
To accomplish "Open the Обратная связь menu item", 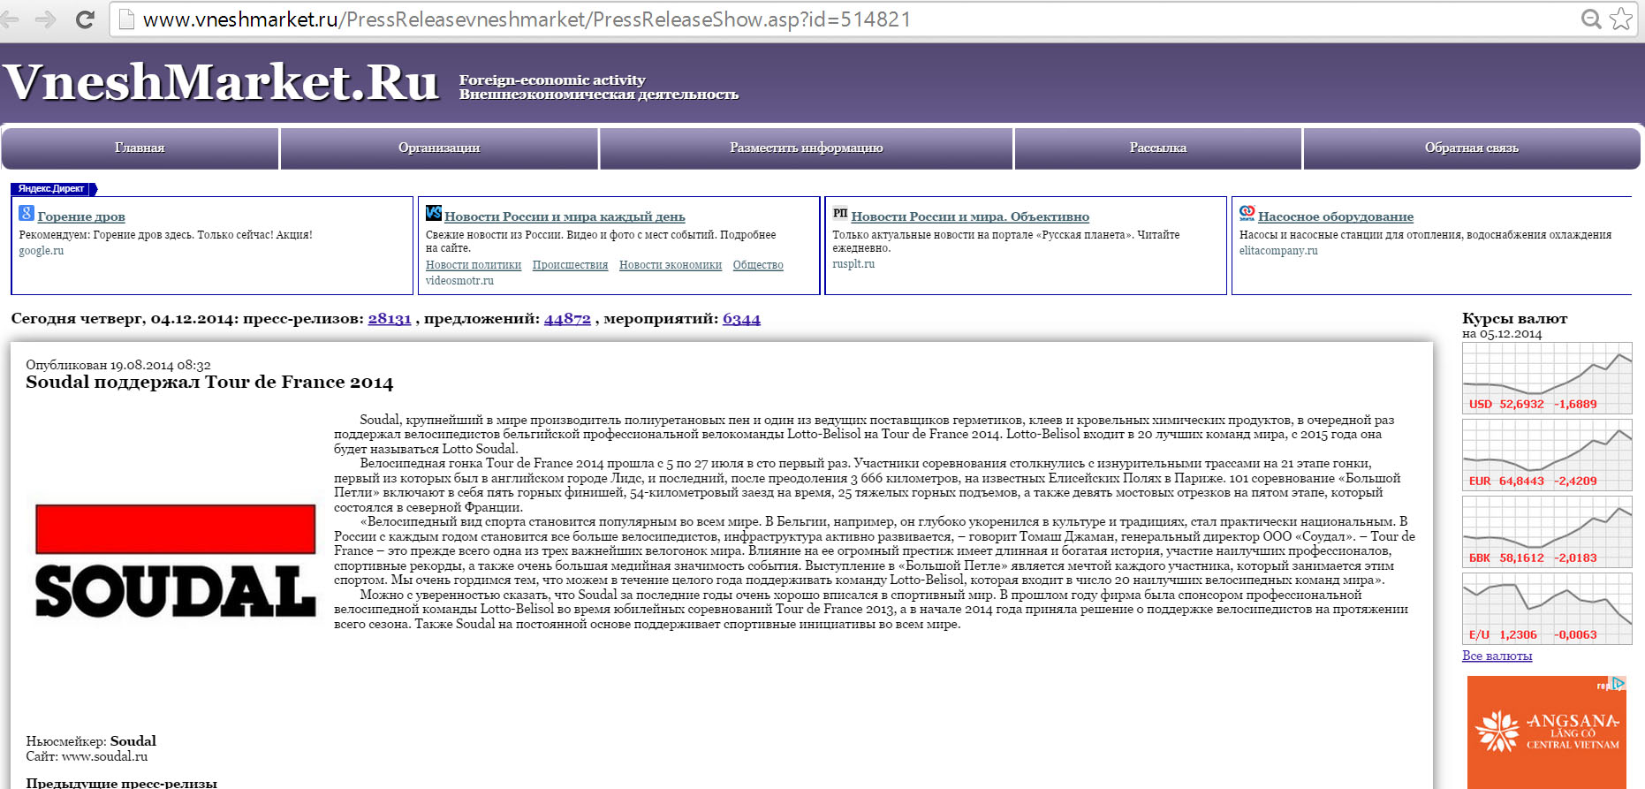I will pos(1471,148).
